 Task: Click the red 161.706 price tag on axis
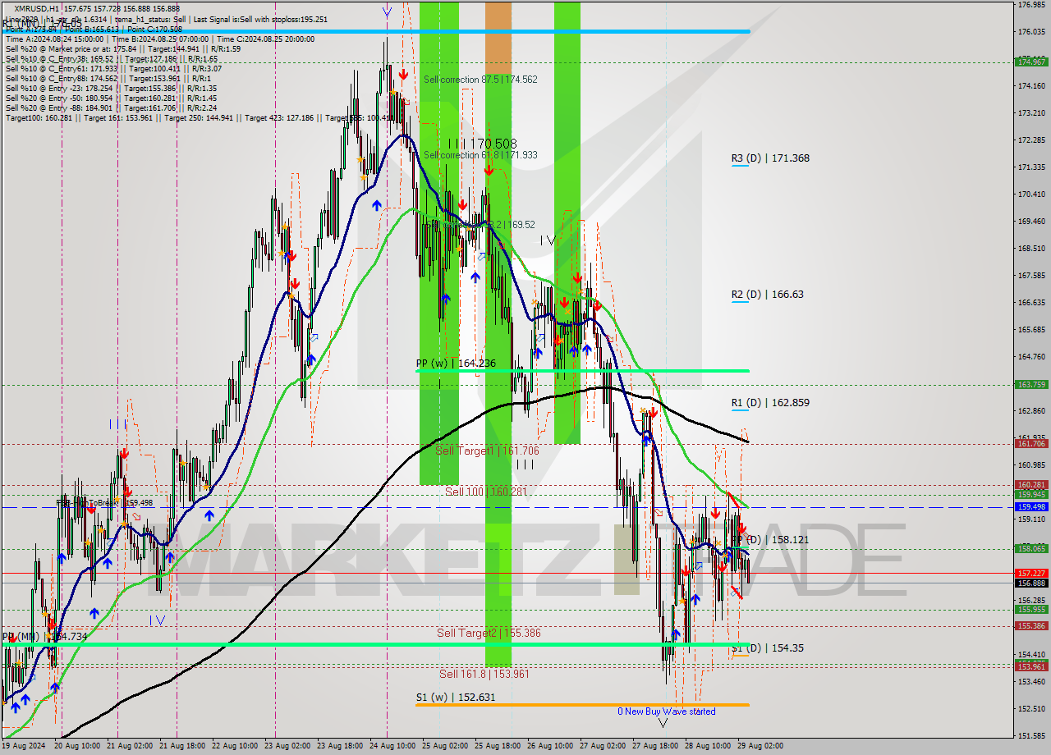pyautogui.click(x=1031, y=444)
